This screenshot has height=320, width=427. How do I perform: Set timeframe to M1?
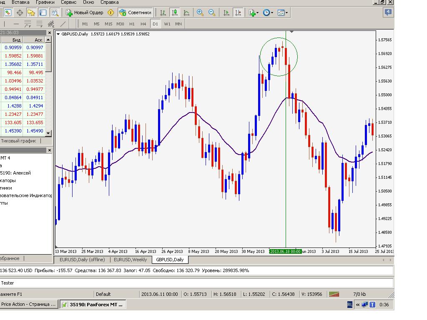point(85,24)
